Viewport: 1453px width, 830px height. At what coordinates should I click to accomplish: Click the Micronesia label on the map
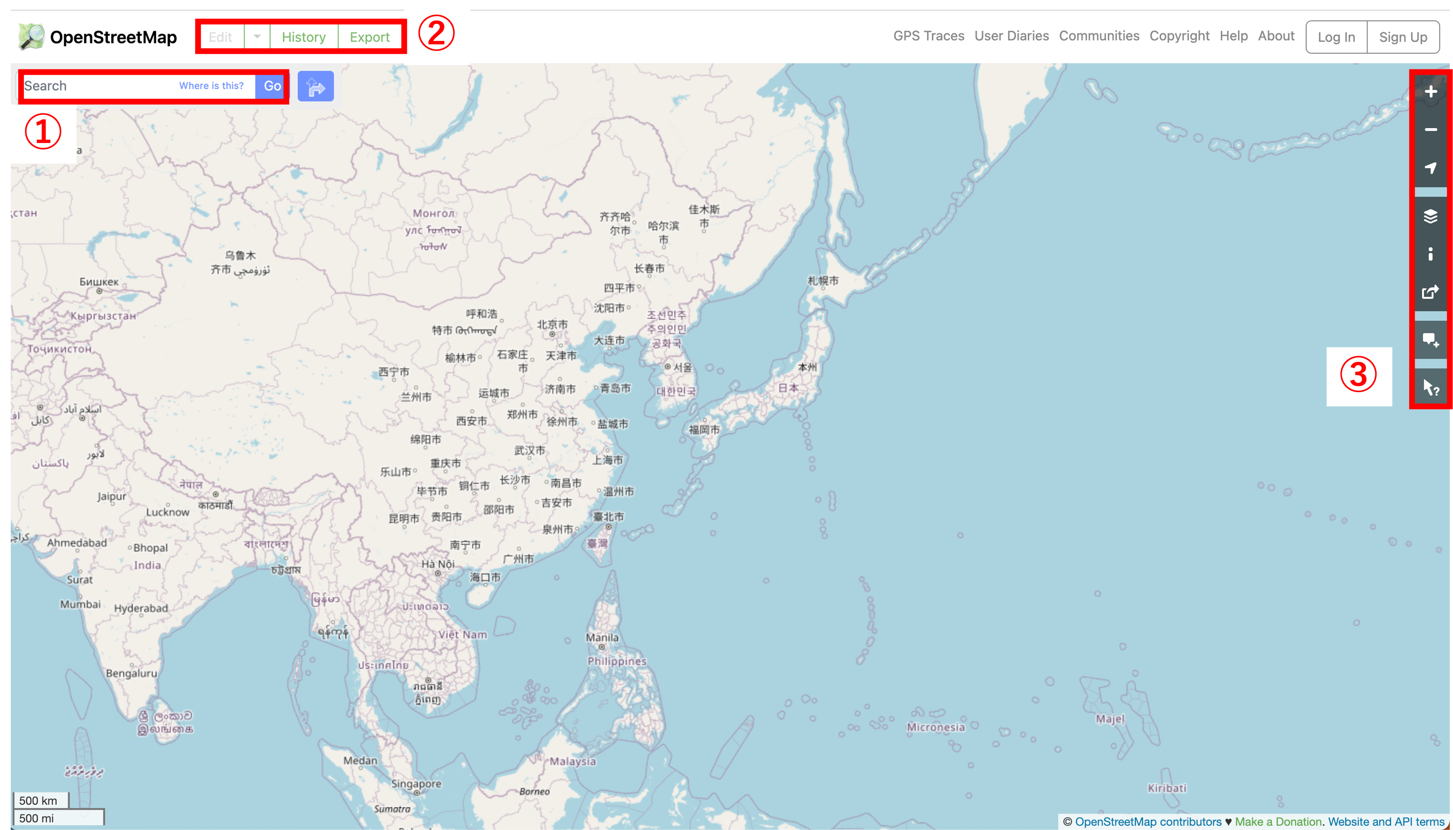pos(936,727)
